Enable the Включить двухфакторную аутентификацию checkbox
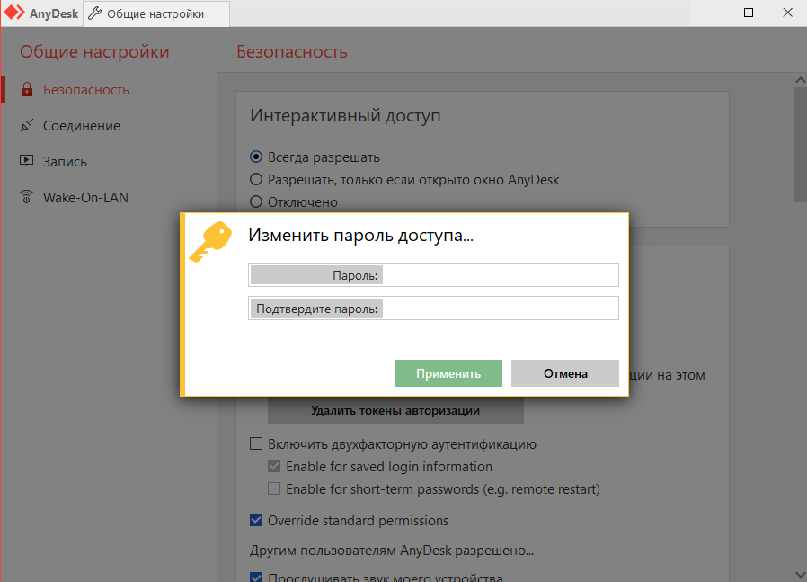The height and width of the screenshot is (582, 807). point(256,443)
